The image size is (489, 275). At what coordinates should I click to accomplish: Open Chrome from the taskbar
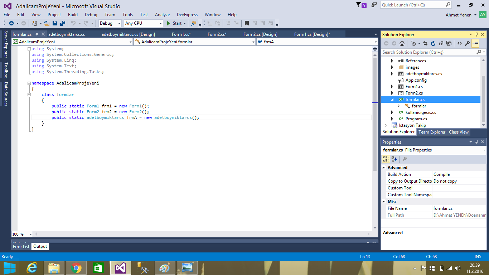76,267
